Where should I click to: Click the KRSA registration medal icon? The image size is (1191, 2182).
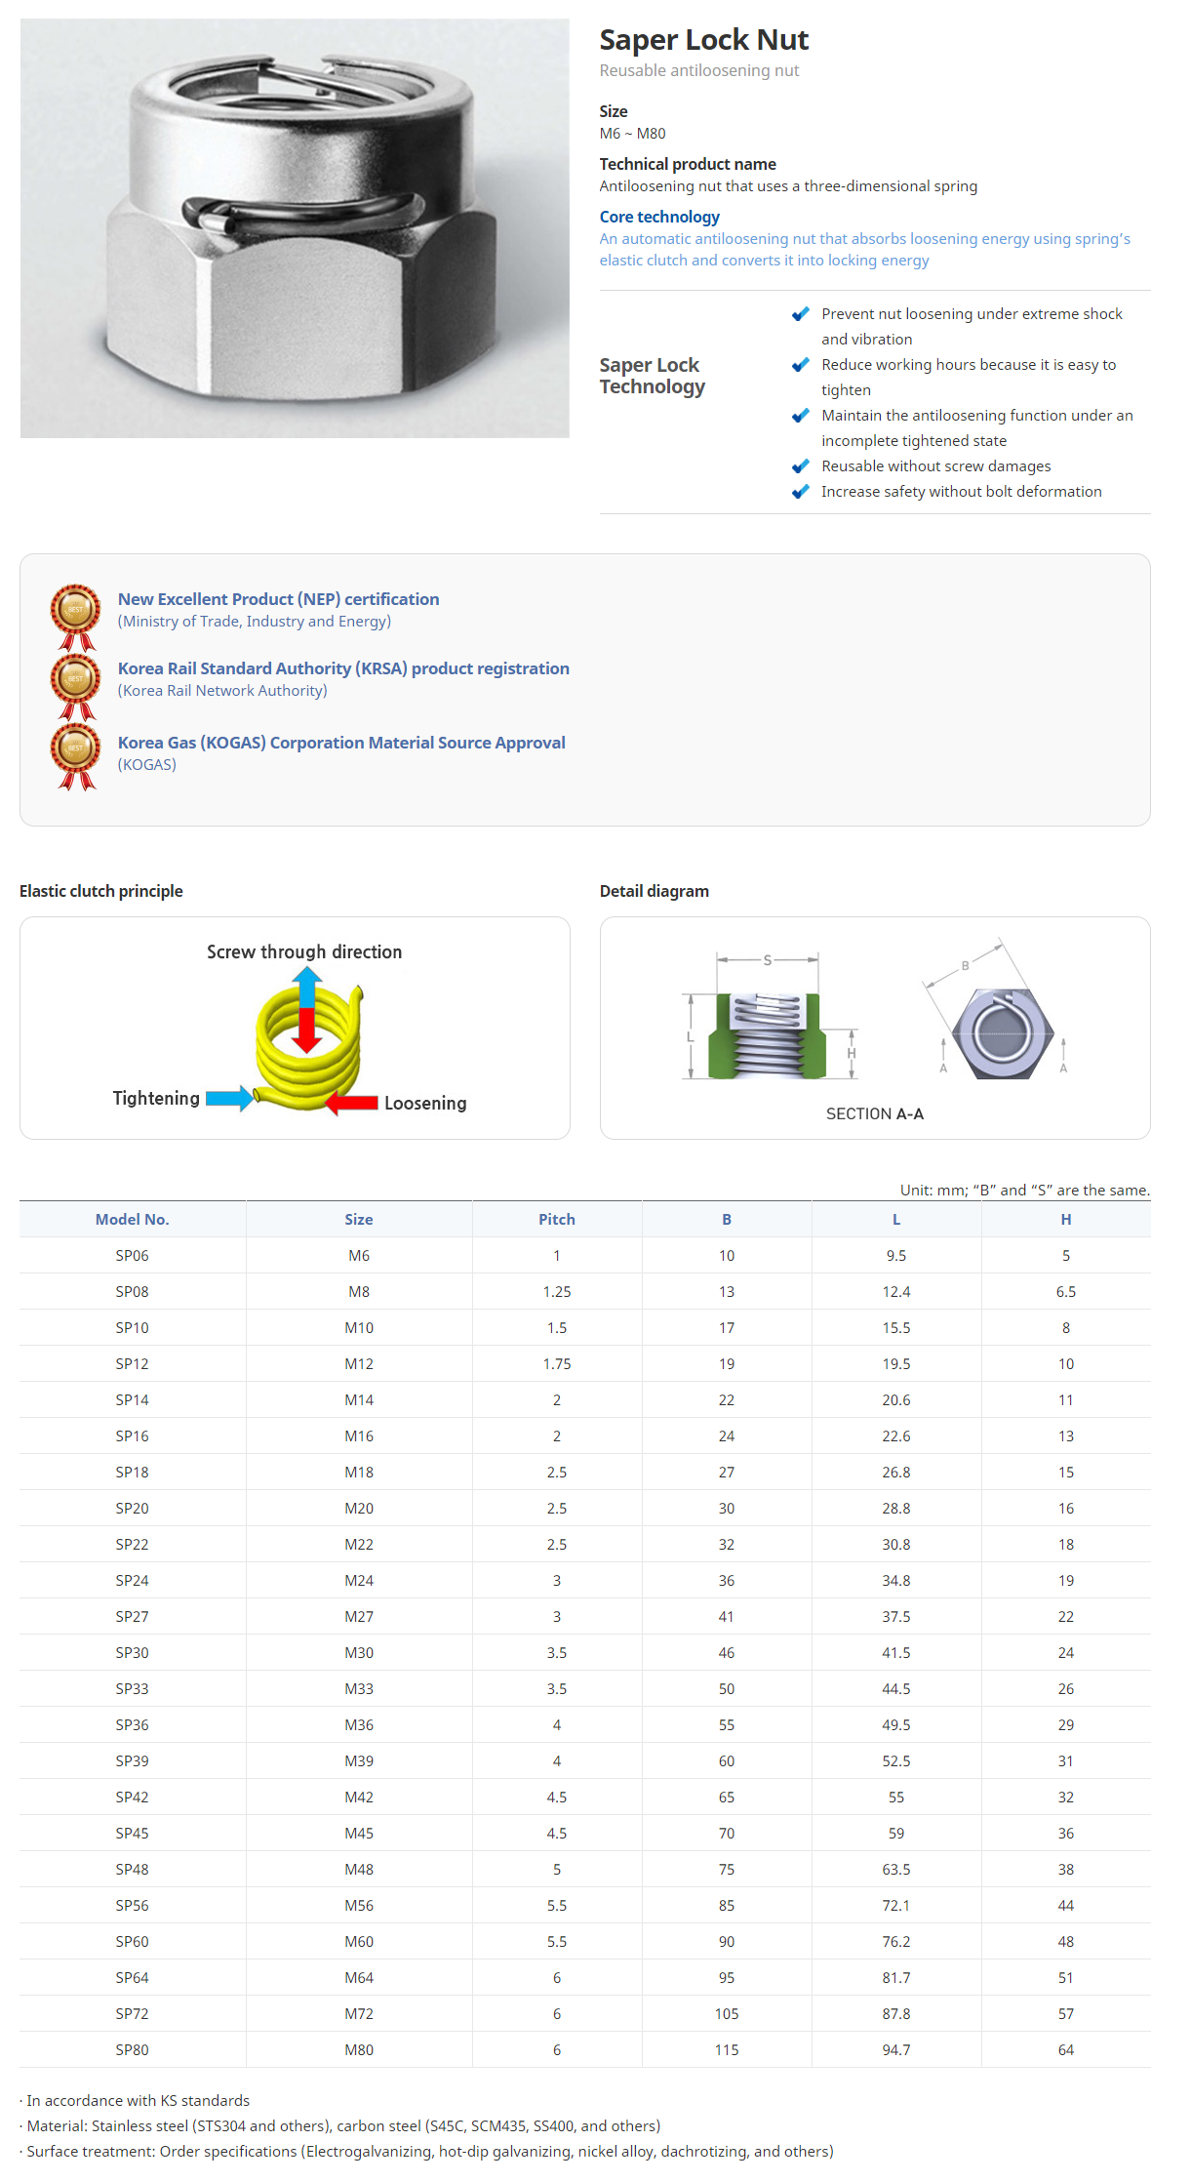(x=75, y=684)
